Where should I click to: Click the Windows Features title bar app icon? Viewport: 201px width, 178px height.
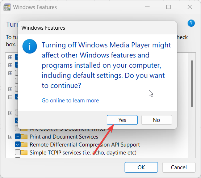7,7
